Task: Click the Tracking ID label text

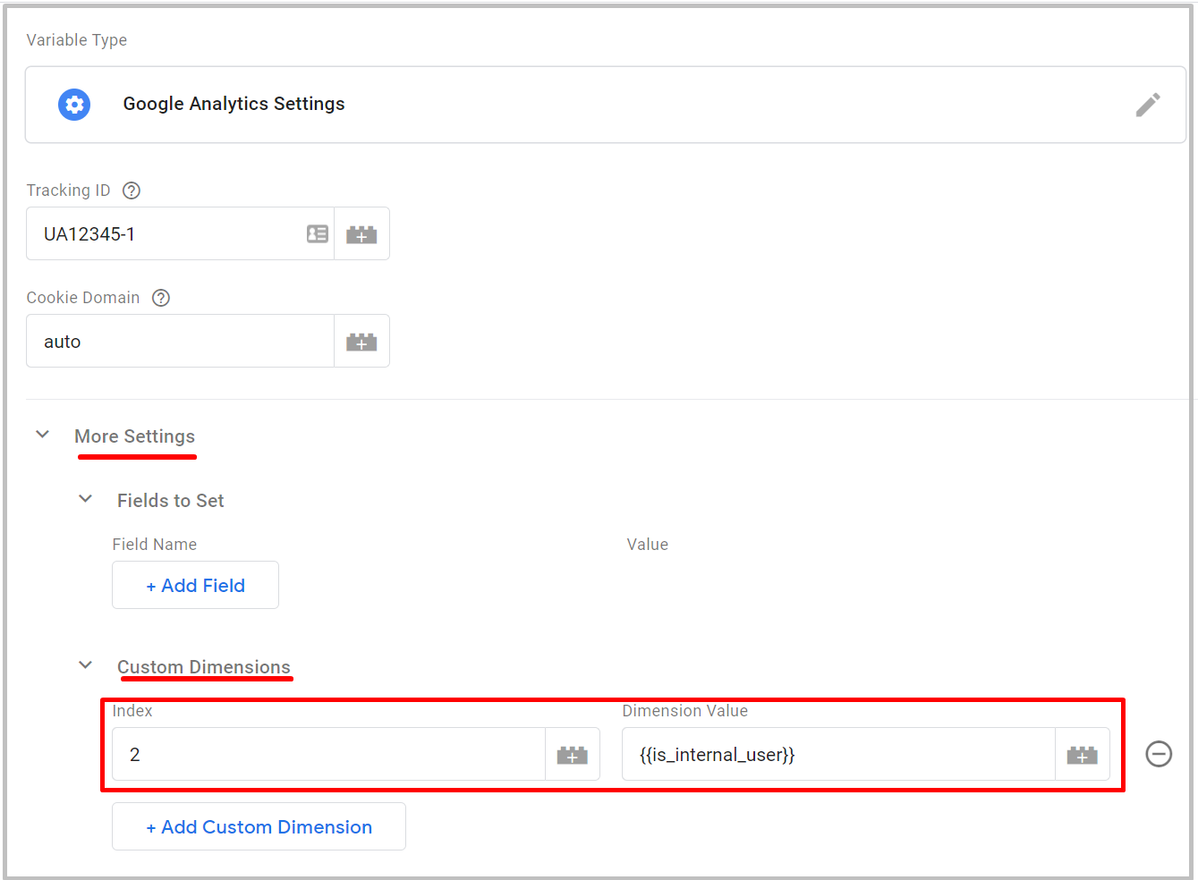Action: pyautogui.click(x=68, y=190)
